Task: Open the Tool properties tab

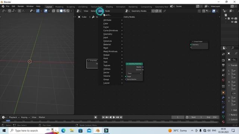Action: point(223,54)
